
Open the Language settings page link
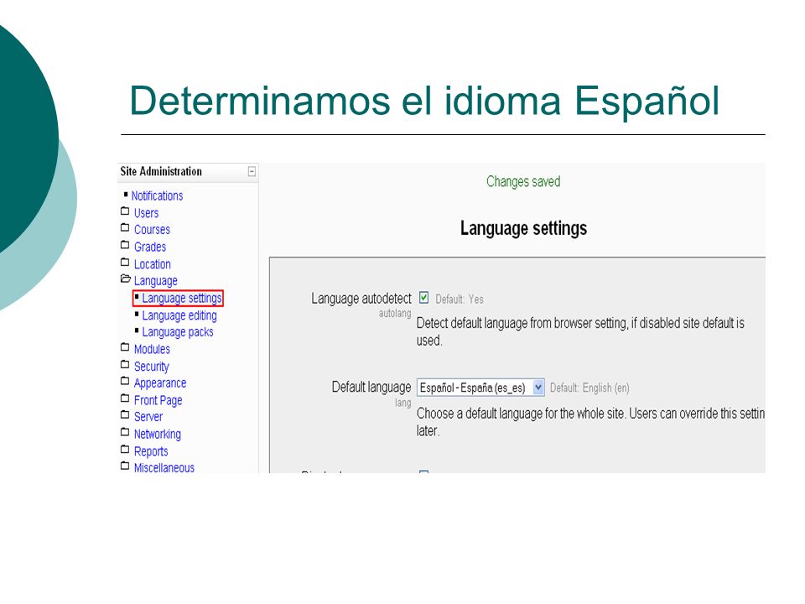tap(182, 299)
